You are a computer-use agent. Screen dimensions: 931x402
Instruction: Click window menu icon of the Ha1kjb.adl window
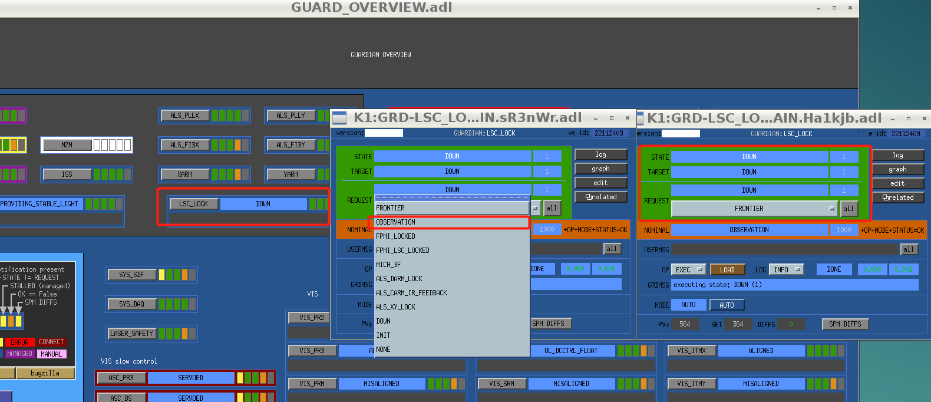pos(641,118)
